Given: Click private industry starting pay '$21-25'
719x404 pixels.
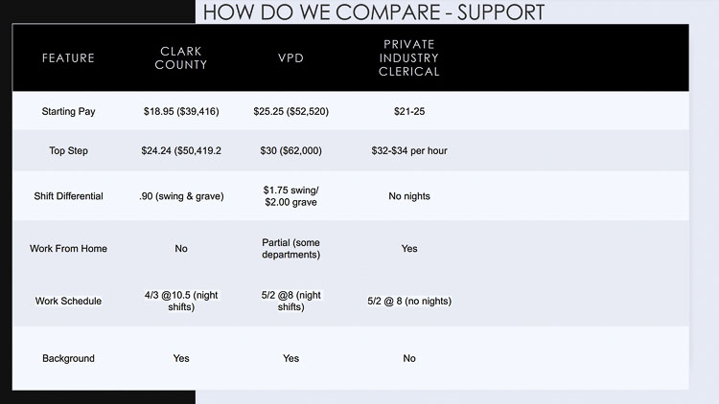Looking at the screenshot, I should (409, 112).
